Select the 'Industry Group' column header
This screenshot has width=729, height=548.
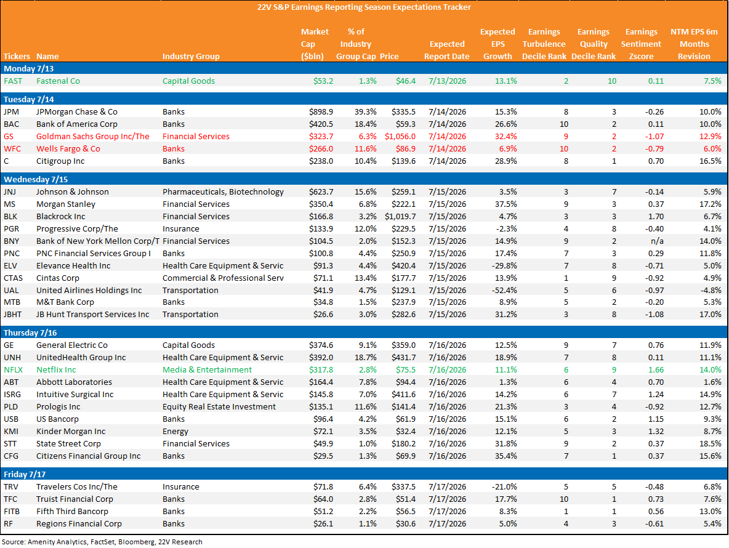point(191,56)
